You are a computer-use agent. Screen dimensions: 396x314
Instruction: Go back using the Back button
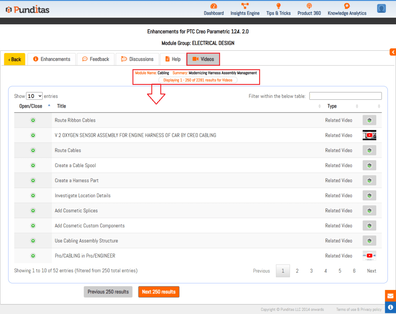click(x=15, y=59)
